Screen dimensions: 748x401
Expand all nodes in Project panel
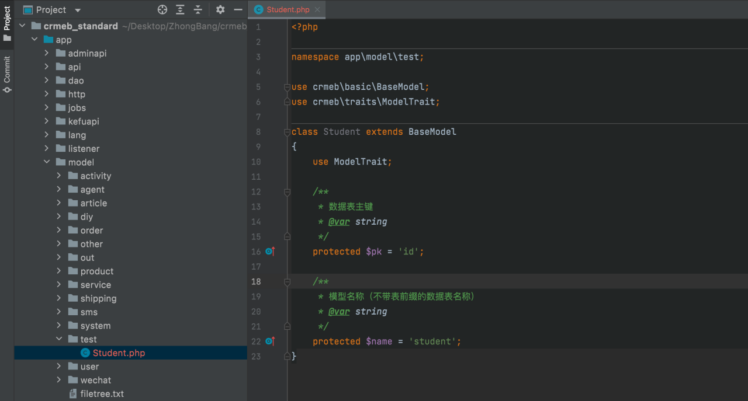(x=180, y=10)
